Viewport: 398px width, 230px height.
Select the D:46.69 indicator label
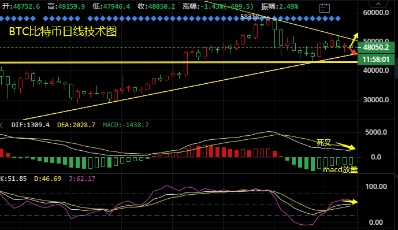coord(48,179)
